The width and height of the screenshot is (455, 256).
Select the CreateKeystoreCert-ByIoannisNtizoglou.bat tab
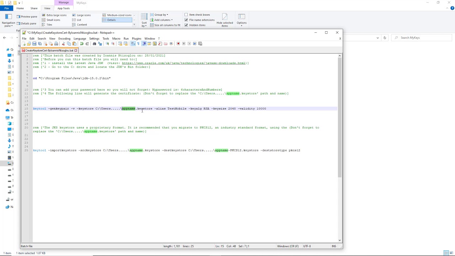click(49, 50)
